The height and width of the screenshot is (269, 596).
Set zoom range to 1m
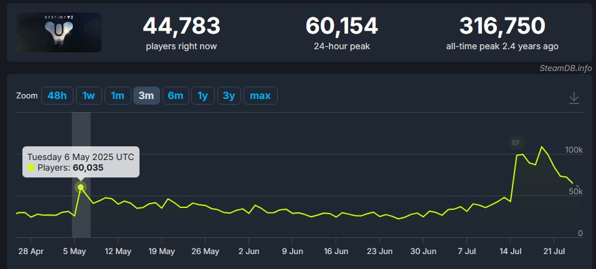pyautogui.click(x=118, y=95)
